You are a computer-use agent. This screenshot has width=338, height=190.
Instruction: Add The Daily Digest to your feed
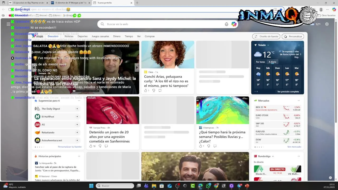point(77,109)
